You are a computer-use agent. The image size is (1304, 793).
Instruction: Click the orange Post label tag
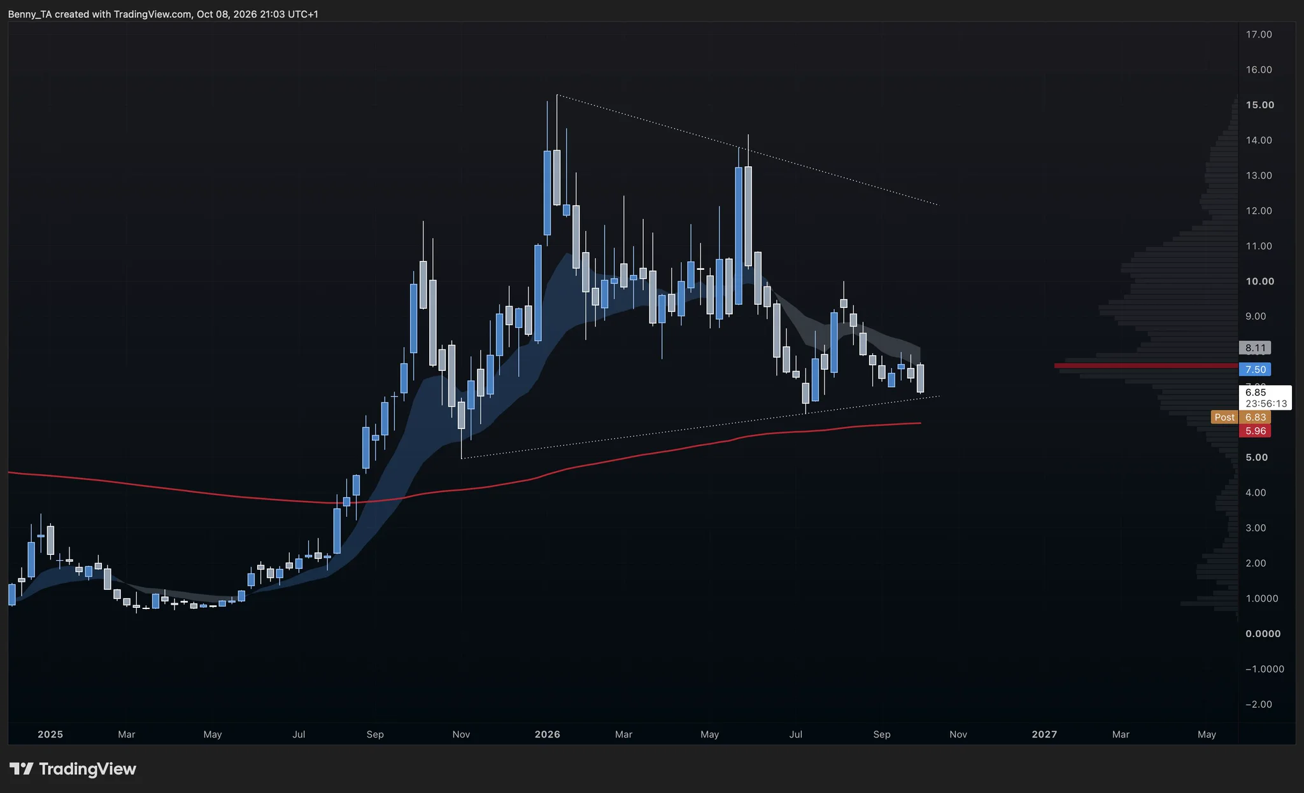tap(1224, 417)
